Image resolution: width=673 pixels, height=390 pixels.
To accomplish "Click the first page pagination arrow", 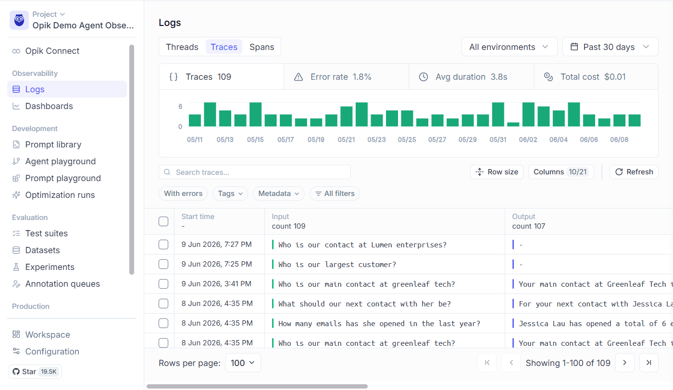I will [x=487, y=363].
